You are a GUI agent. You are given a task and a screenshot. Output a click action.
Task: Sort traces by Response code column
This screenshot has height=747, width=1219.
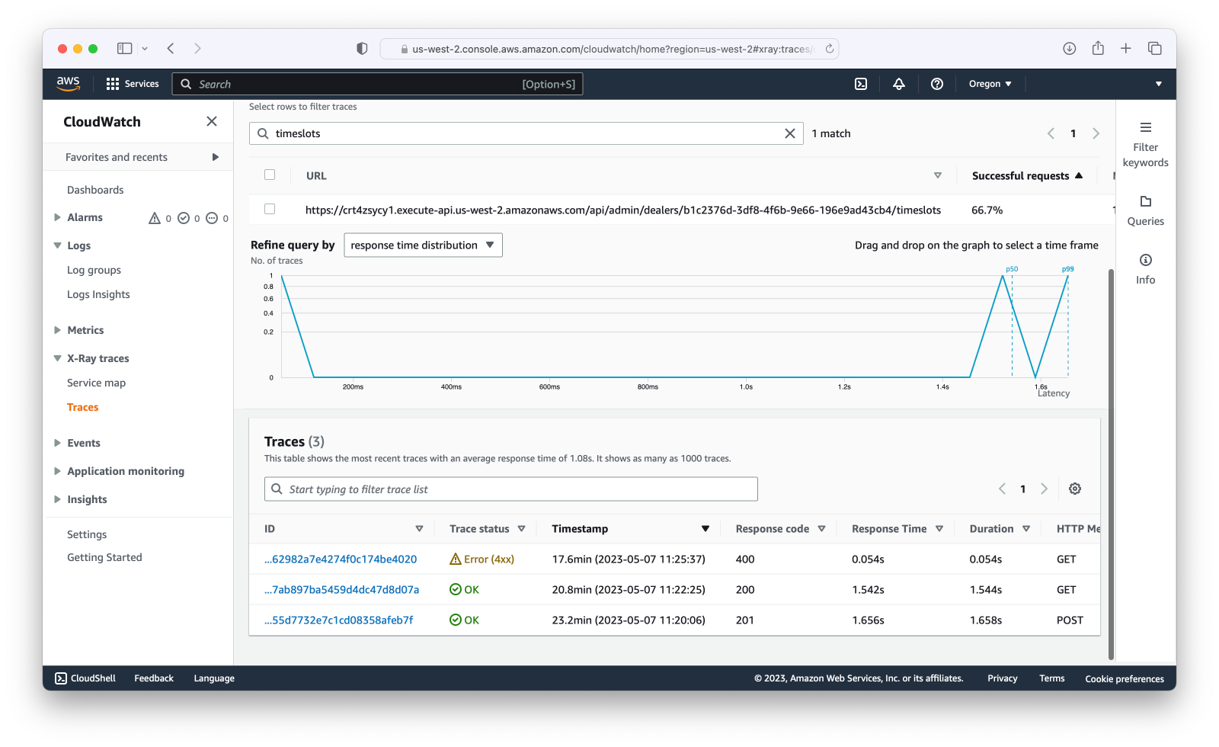coord(780,528)
